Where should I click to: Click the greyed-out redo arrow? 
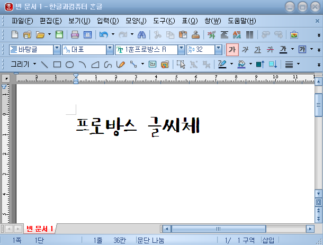(x=123, y=34)
